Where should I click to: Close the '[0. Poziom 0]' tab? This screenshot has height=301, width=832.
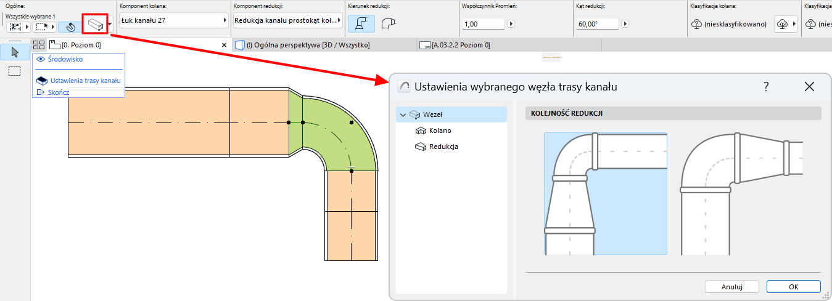(x=224, y=45)
